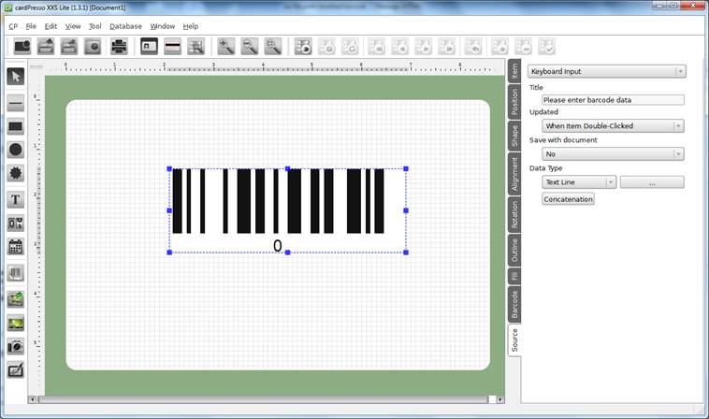
Task: Print the card
Action: 119,47
